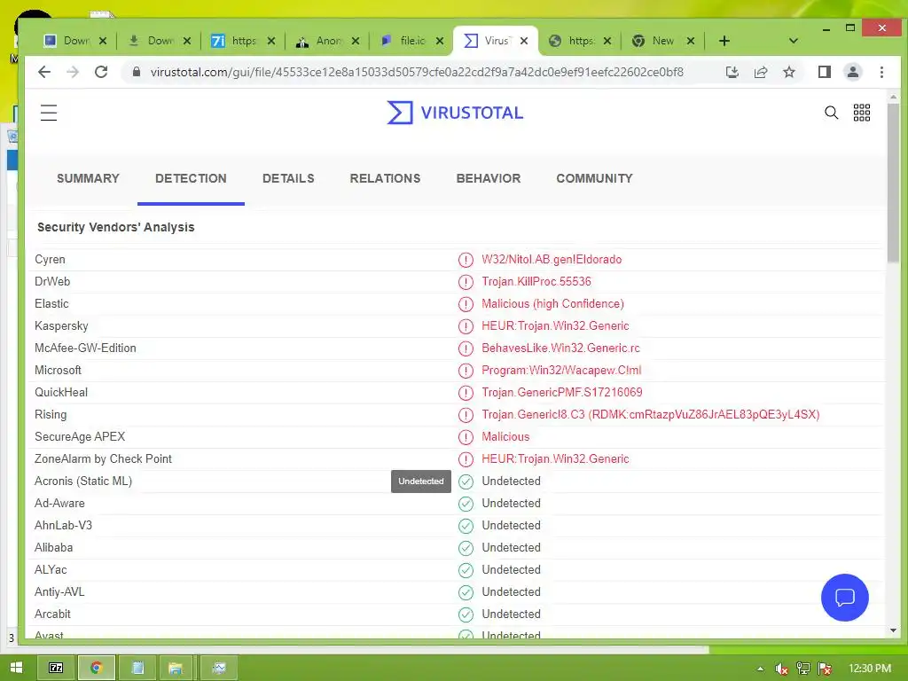Click the W32/Nitol.AB.gen!Eldorado result

point(552,260)
